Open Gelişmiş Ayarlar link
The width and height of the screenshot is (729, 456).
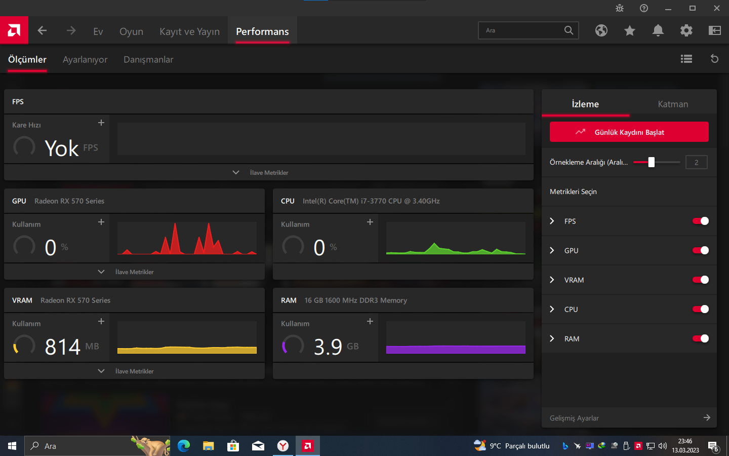point(629,418)
